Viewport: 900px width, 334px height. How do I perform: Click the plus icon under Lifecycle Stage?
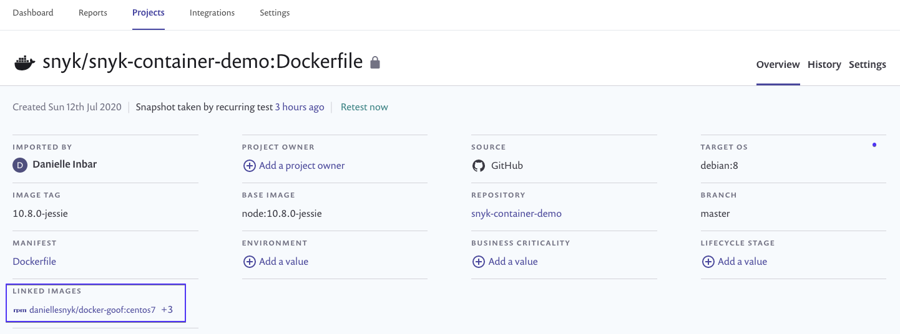click(x=708, y=262)
